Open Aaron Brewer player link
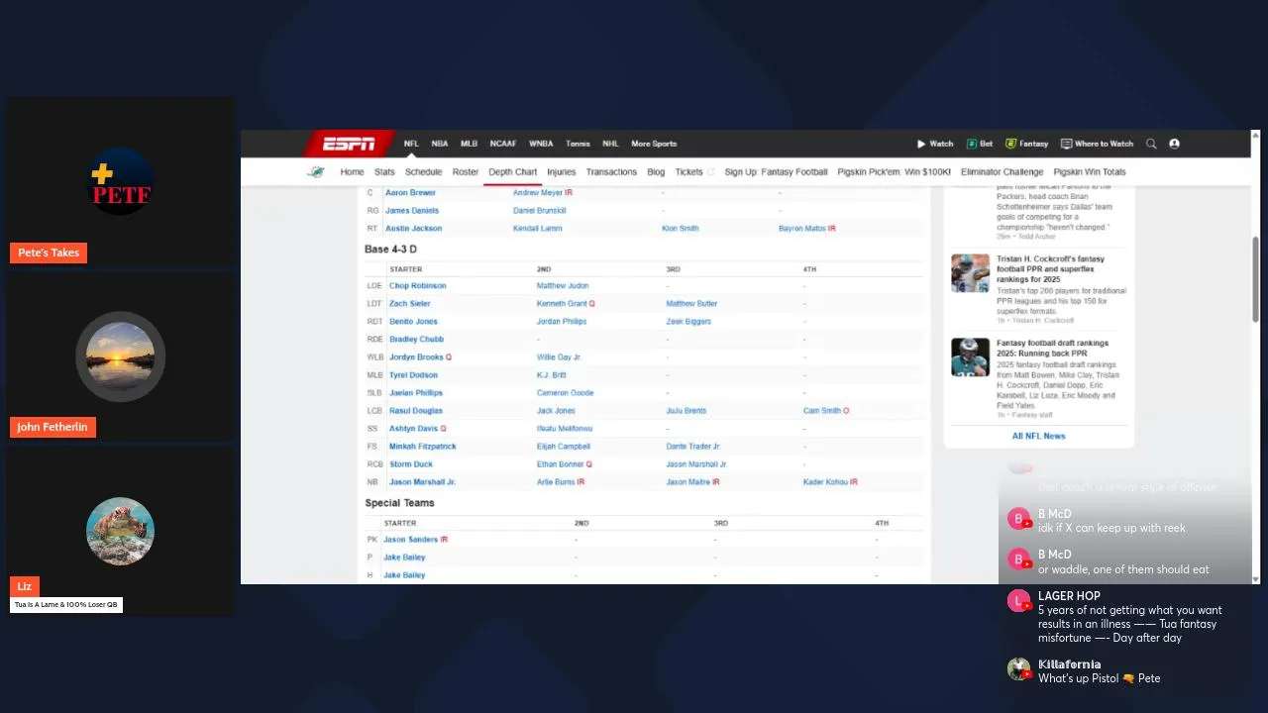 point(410,193)
